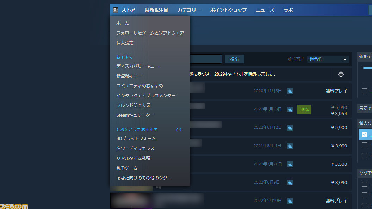Click the ¥ 3,090 price
The width and height of the screenshot is (372, 209).
click(339, 183)
